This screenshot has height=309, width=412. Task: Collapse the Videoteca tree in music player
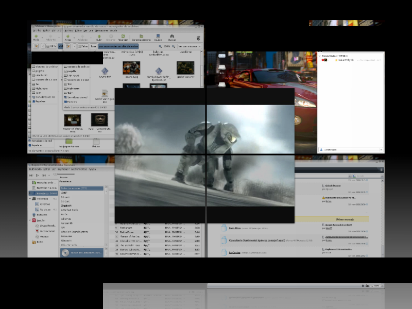(30, 199)
